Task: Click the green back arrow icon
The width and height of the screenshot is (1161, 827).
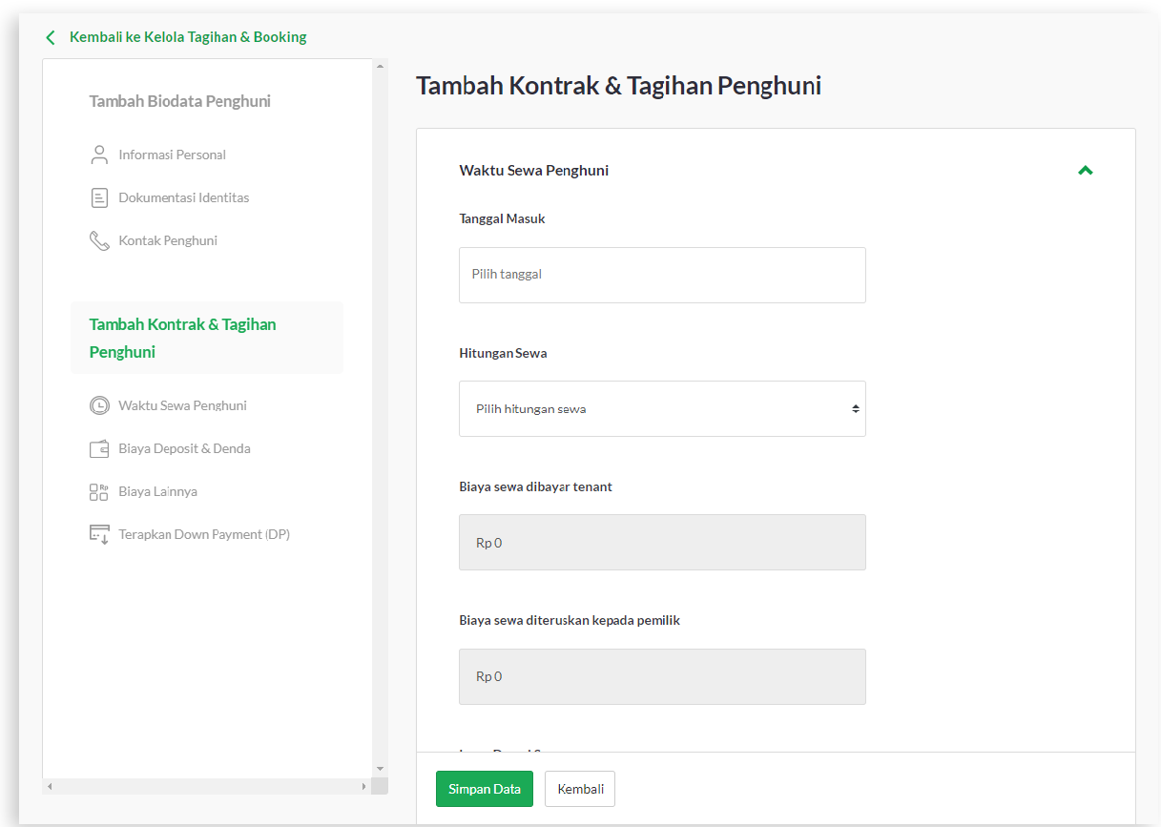Action: point(51,37)
